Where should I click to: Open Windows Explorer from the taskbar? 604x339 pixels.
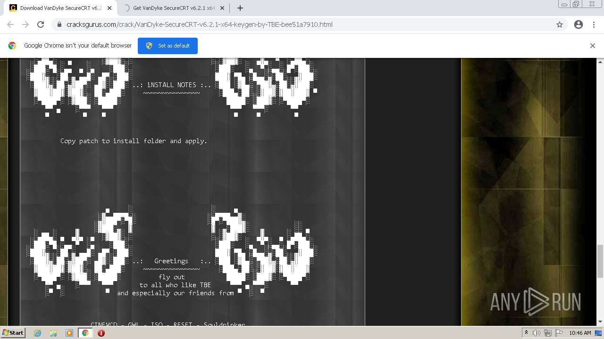point(53,333)
